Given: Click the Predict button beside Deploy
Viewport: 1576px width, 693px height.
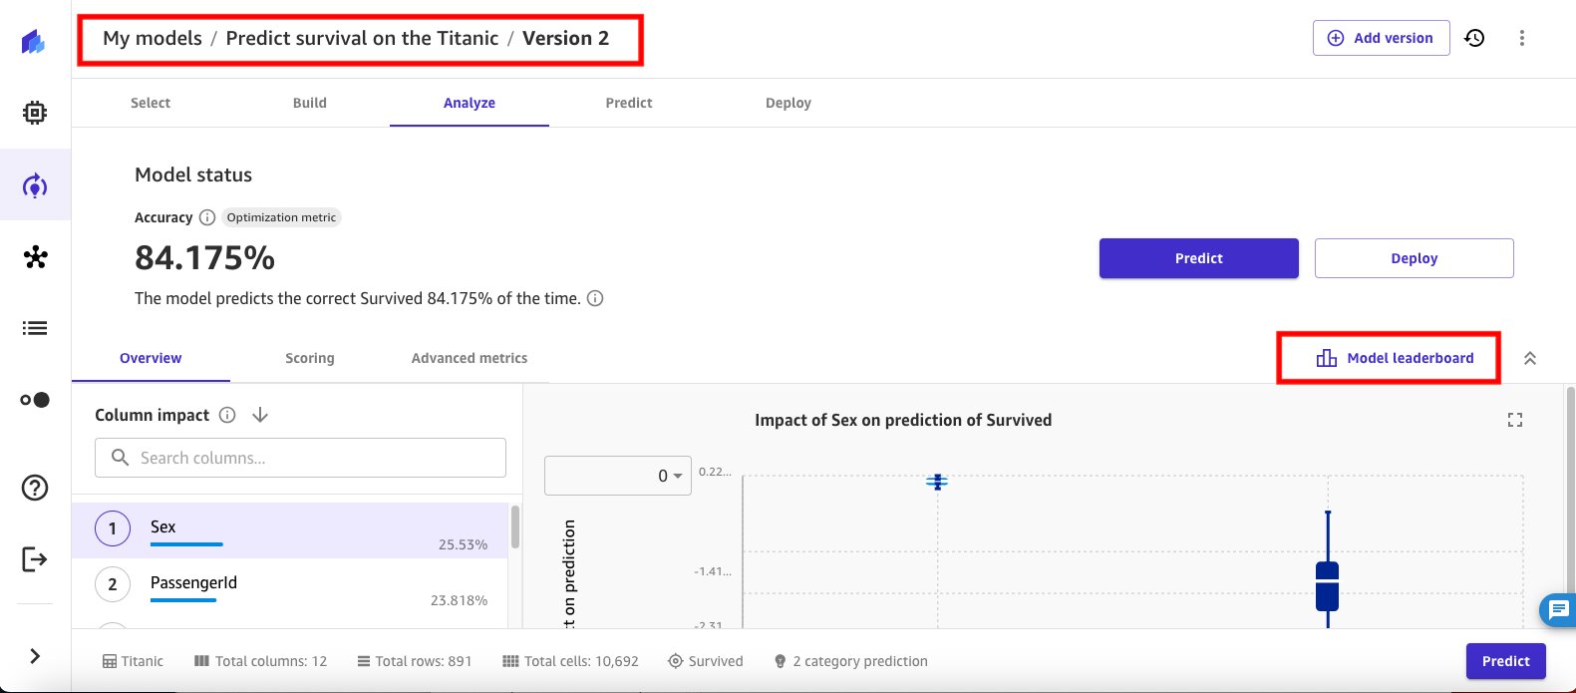Looking at the screenshot, I should [x=1199, y=258].
